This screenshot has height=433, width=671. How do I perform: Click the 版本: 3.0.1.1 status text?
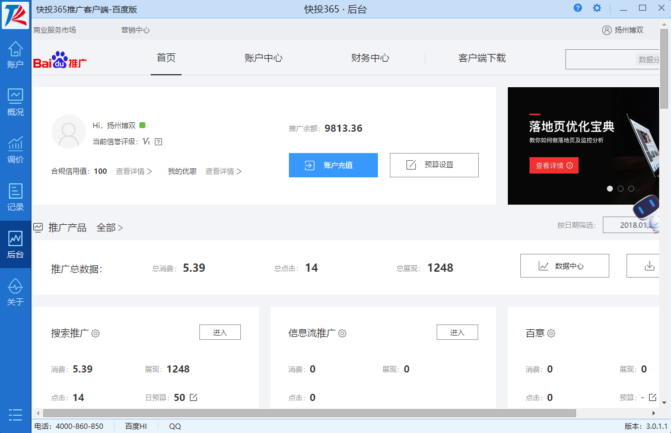coord(645,426)
